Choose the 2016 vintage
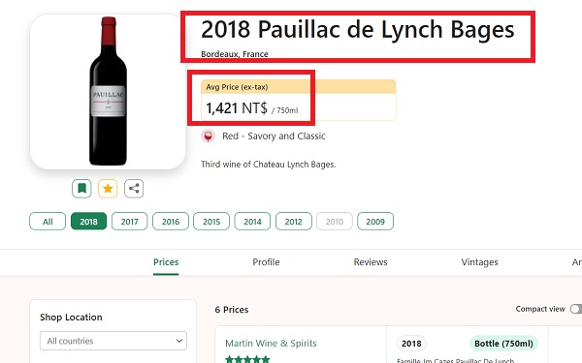This screenshot has height=363, width=582. pos(171,222)
